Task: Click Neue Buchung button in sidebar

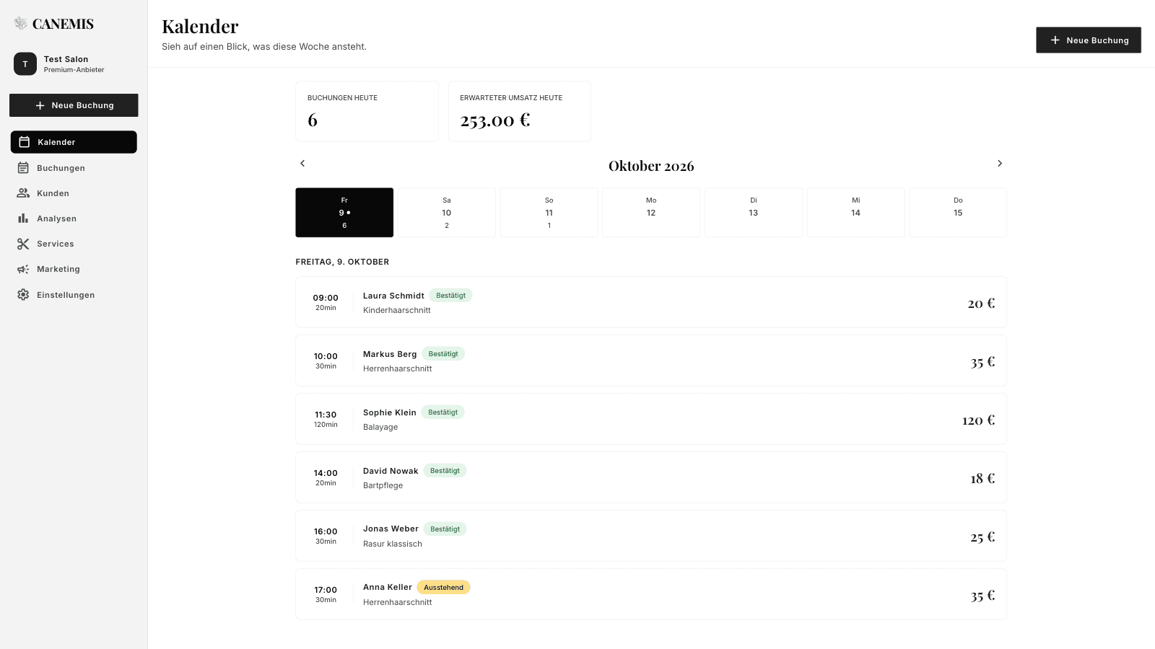Action: [74, 105]
